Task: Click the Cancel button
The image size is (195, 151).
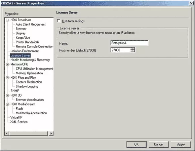Action: 159,144
